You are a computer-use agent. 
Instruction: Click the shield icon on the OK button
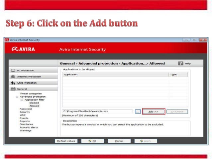90,141
